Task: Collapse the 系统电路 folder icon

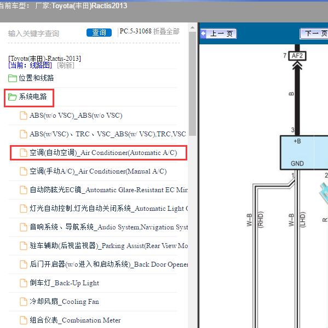Action: 13,97
